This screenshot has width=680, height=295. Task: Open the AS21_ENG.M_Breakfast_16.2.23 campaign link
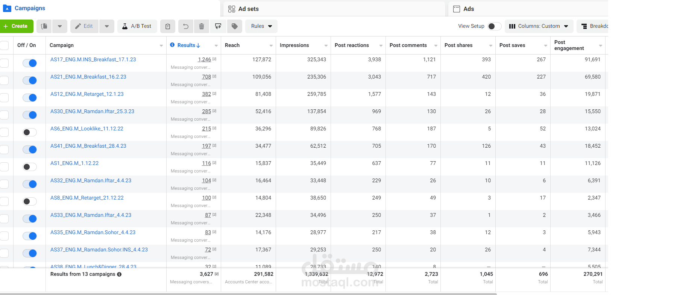pyautogui.click(x=88, y=77)
